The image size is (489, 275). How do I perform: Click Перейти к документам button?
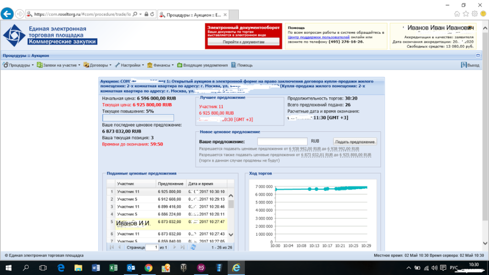click(243, 42)
